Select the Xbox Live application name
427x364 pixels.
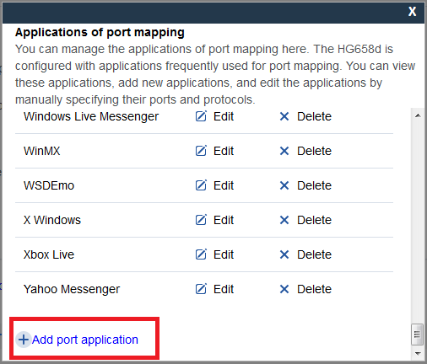click(49, 254)
